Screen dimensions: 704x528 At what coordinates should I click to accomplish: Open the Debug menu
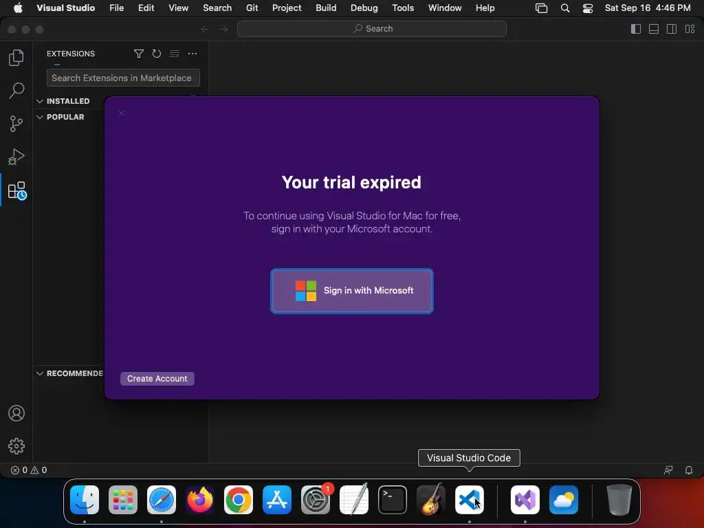click(364, 8)
